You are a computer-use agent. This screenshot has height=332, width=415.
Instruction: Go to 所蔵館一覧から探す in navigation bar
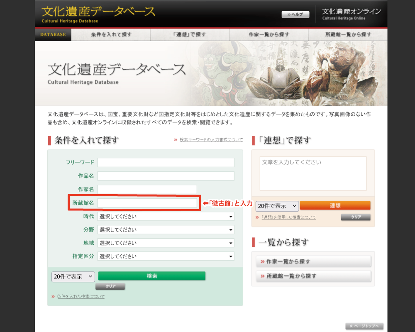[348, 34]
